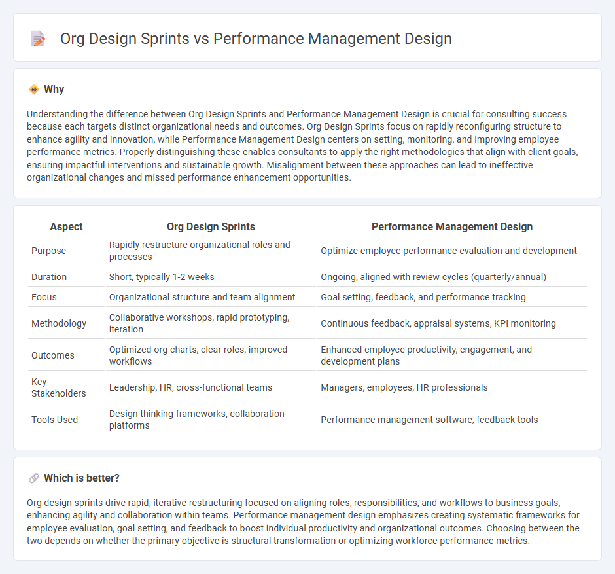This screenshot has height=574, width=615.
Task: Select the Performance Management Design column header
Action: (452, 226)
